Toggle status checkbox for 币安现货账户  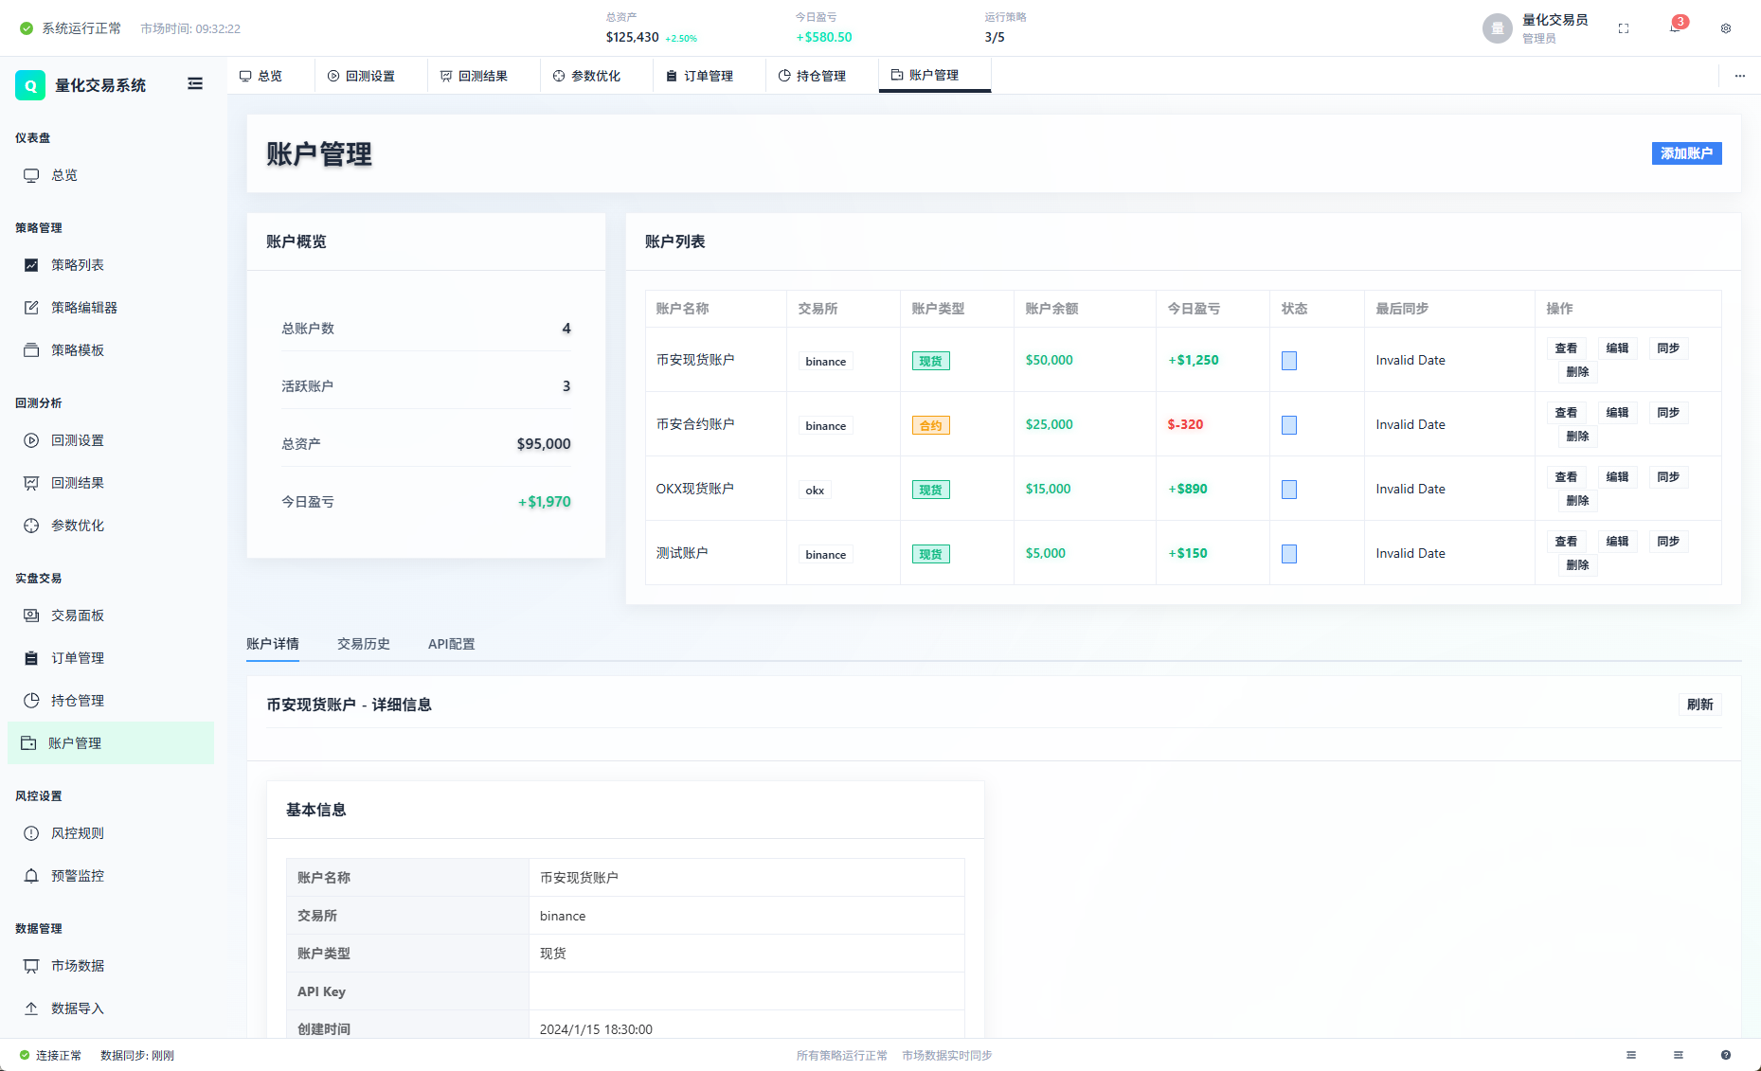pos(1289,361)
